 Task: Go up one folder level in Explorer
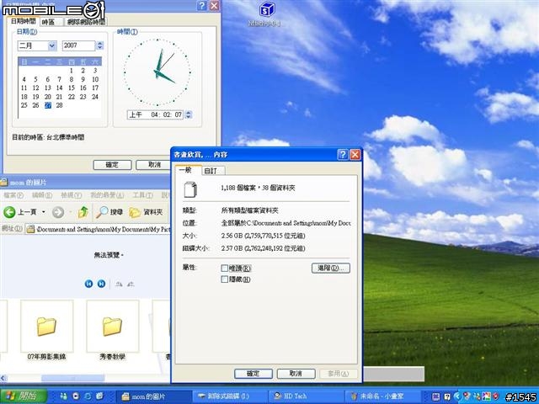coord(83,212)
